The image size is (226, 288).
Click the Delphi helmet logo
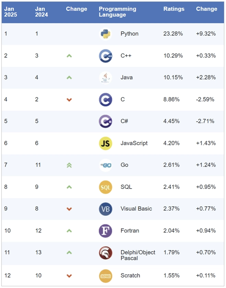[105, 253]
